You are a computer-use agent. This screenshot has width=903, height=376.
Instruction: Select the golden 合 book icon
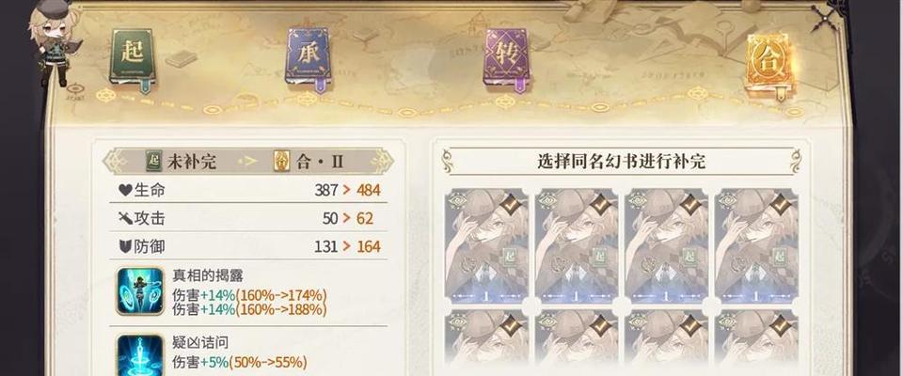pos(768,64)
